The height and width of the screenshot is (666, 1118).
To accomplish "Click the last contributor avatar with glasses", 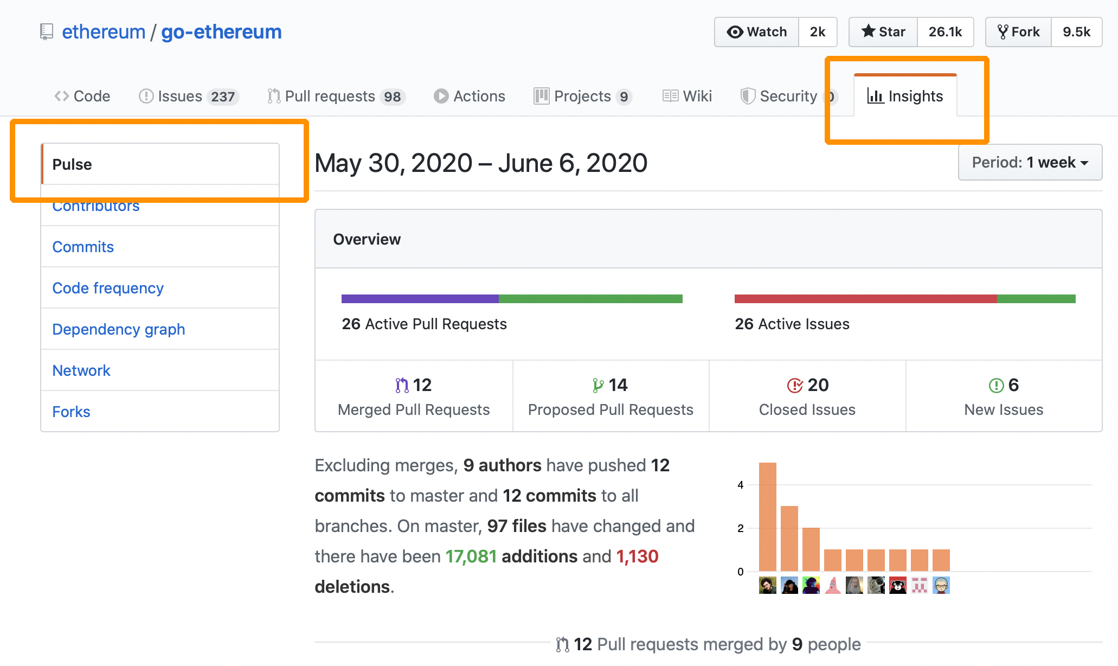I will tap(941, 585).
